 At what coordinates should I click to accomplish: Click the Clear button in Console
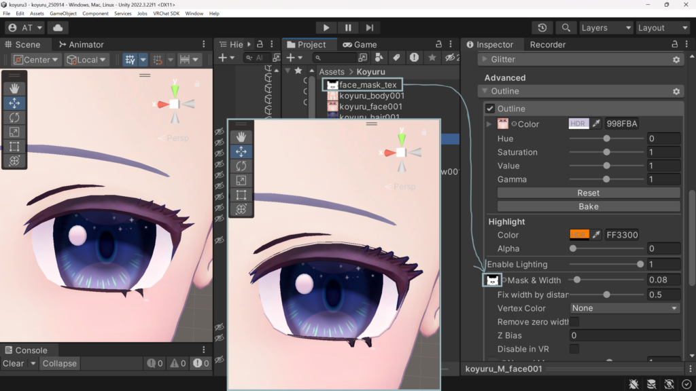pyautogui.click(x=14, y=364)
